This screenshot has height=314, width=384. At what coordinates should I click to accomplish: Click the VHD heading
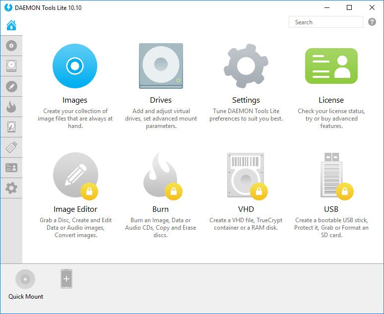pyautogui.click(x=246, y=209)
